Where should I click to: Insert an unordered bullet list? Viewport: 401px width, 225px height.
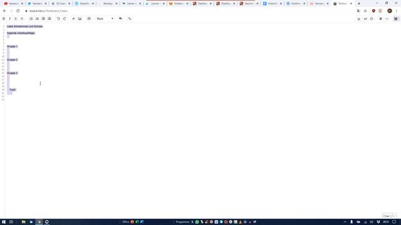pyautogui.click(x=37, y=19)
